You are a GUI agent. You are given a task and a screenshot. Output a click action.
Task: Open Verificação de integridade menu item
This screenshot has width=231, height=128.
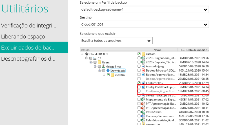pyautogui.click(x=29, y=26)
